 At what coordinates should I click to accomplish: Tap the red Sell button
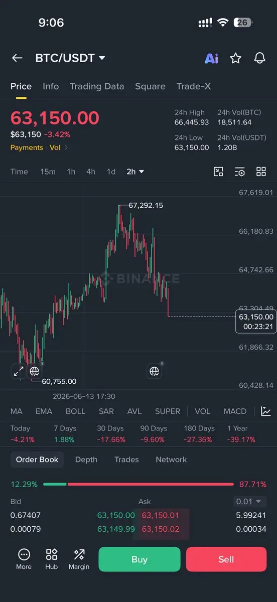(226, 559)
